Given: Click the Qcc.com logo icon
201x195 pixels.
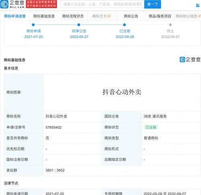Looking at the screenshot, I should [4, 4].
